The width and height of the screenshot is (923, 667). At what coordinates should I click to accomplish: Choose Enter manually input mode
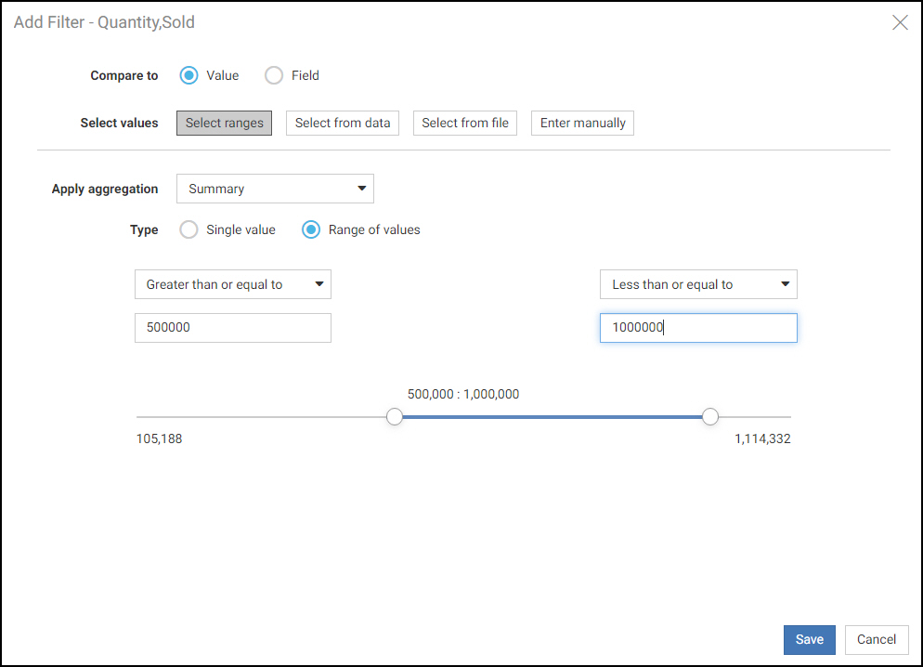[582, 122]
